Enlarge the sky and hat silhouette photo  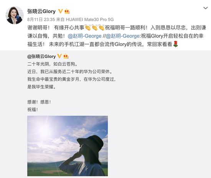click(68, 146)
